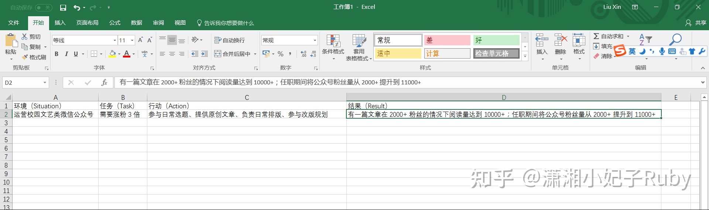Click the Save icon in quick access toolbar

[63, 7]
